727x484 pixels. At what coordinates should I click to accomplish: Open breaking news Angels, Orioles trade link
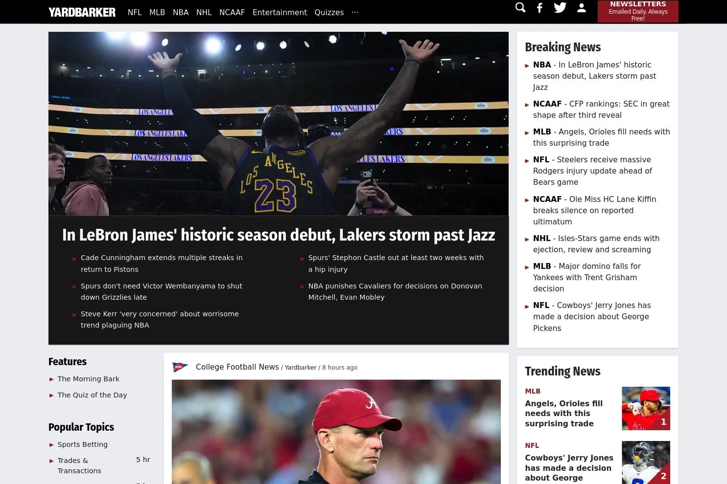(601, 137)
